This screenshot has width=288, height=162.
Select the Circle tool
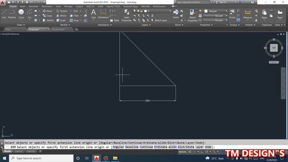(x=21, y=14)
